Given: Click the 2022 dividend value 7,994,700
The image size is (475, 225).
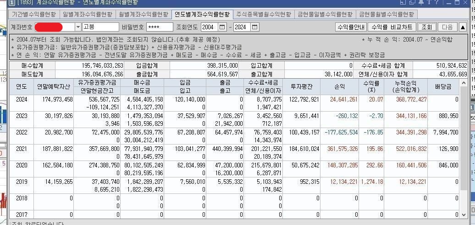Looking at the screenshot, I should (x=446, y=132).
